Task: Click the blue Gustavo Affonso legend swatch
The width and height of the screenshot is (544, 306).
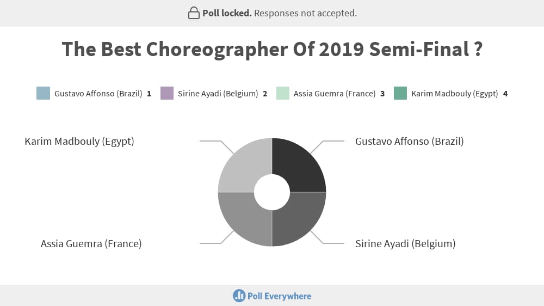Action: 44,93
